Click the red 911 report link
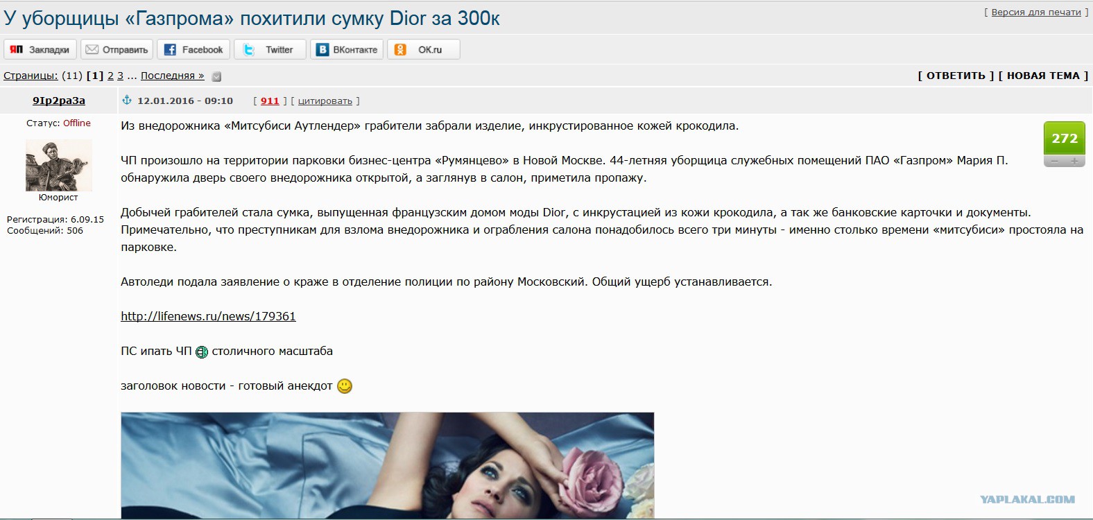The width and height of the screenshot is (1093, 520). coord(270,101)
